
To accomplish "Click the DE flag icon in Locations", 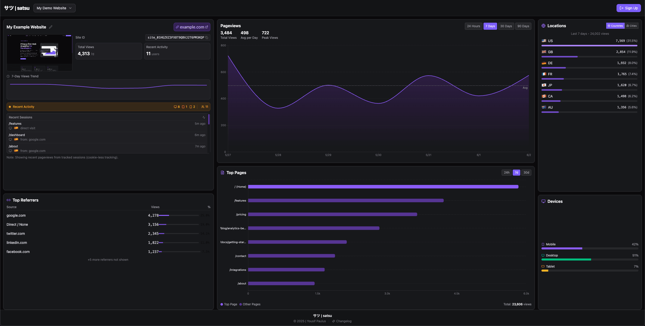I will (x=544, y=63).
